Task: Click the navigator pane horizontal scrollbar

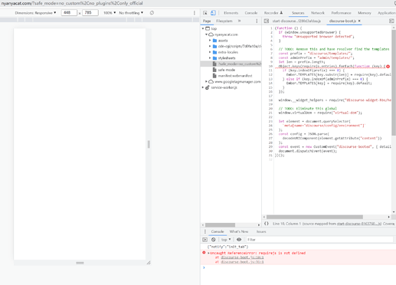Action: tap(220, 225)
